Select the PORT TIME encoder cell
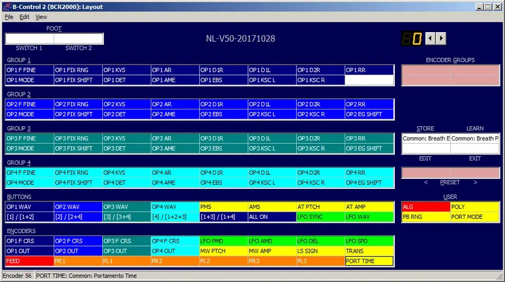505x282 pixels. (369, 261)
